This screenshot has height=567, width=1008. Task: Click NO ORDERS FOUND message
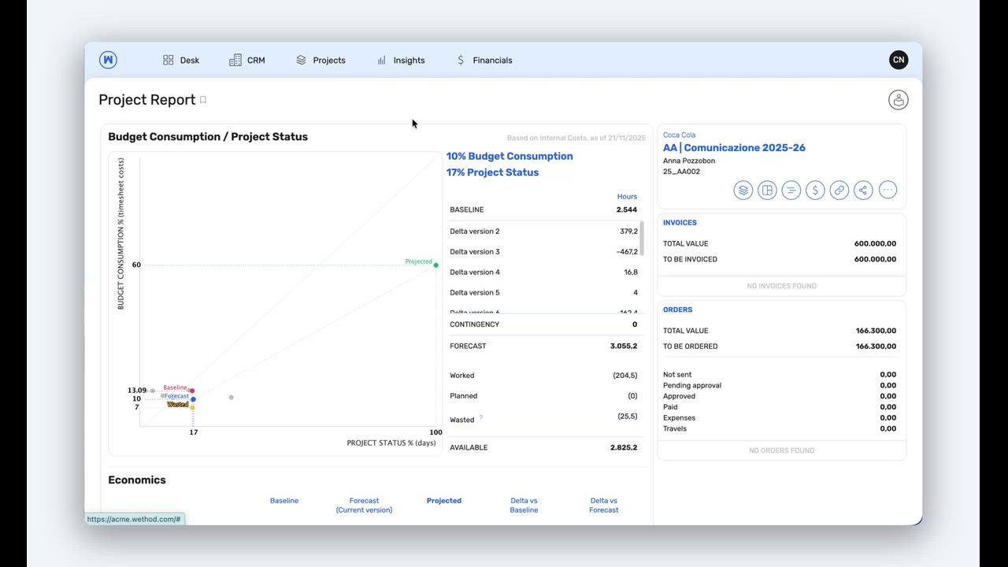pos(782,450)
